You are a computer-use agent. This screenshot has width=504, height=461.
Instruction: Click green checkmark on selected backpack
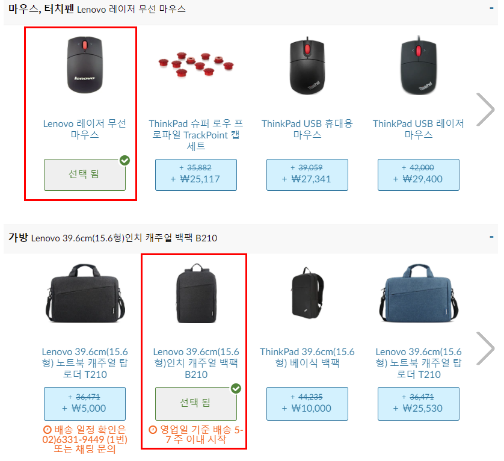pyautogui.click(x=236, y=389)
